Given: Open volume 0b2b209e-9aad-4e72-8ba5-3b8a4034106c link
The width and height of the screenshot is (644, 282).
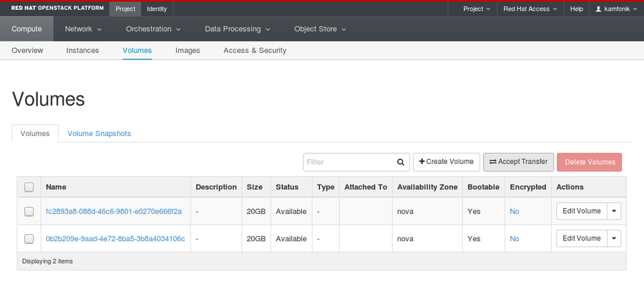Looking at the screenshot, I should [115, 239].
